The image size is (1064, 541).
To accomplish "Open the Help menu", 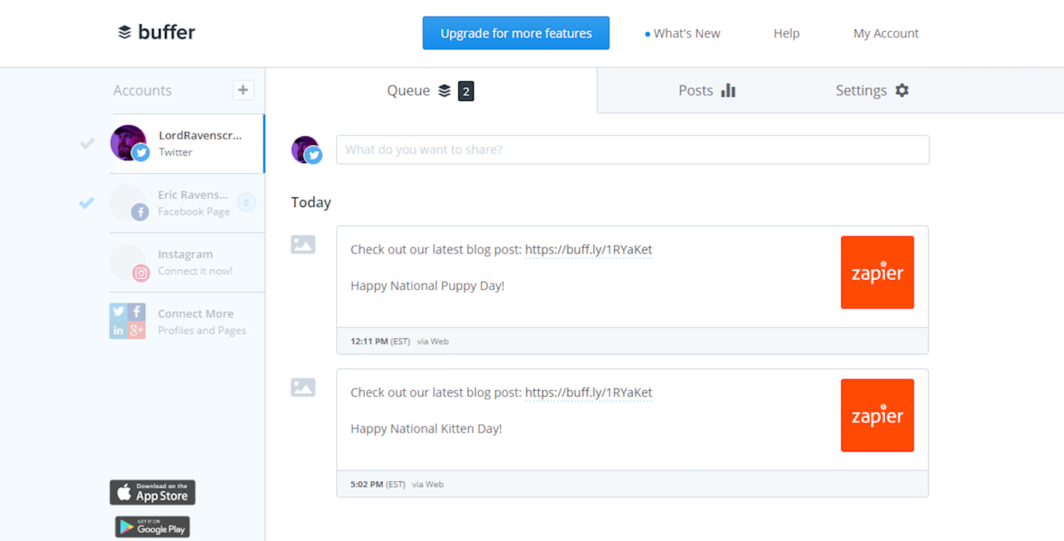I will point(787,33).
